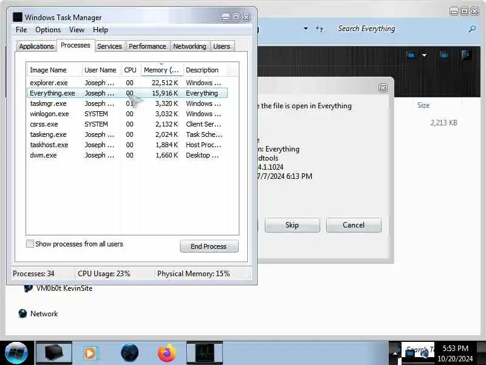Click the 22,512 K memory value
The width and height of the screenshot is (486, 365).
tap(165, 83)
